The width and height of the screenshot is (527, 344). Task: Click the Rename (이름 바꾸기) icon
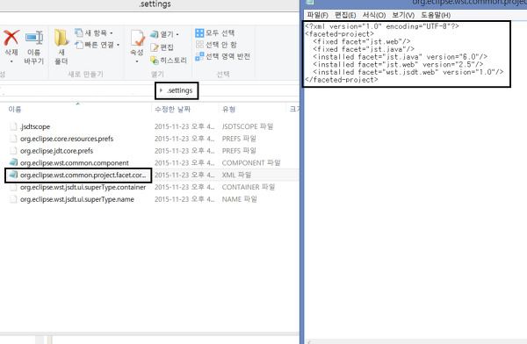pos(34,38)
